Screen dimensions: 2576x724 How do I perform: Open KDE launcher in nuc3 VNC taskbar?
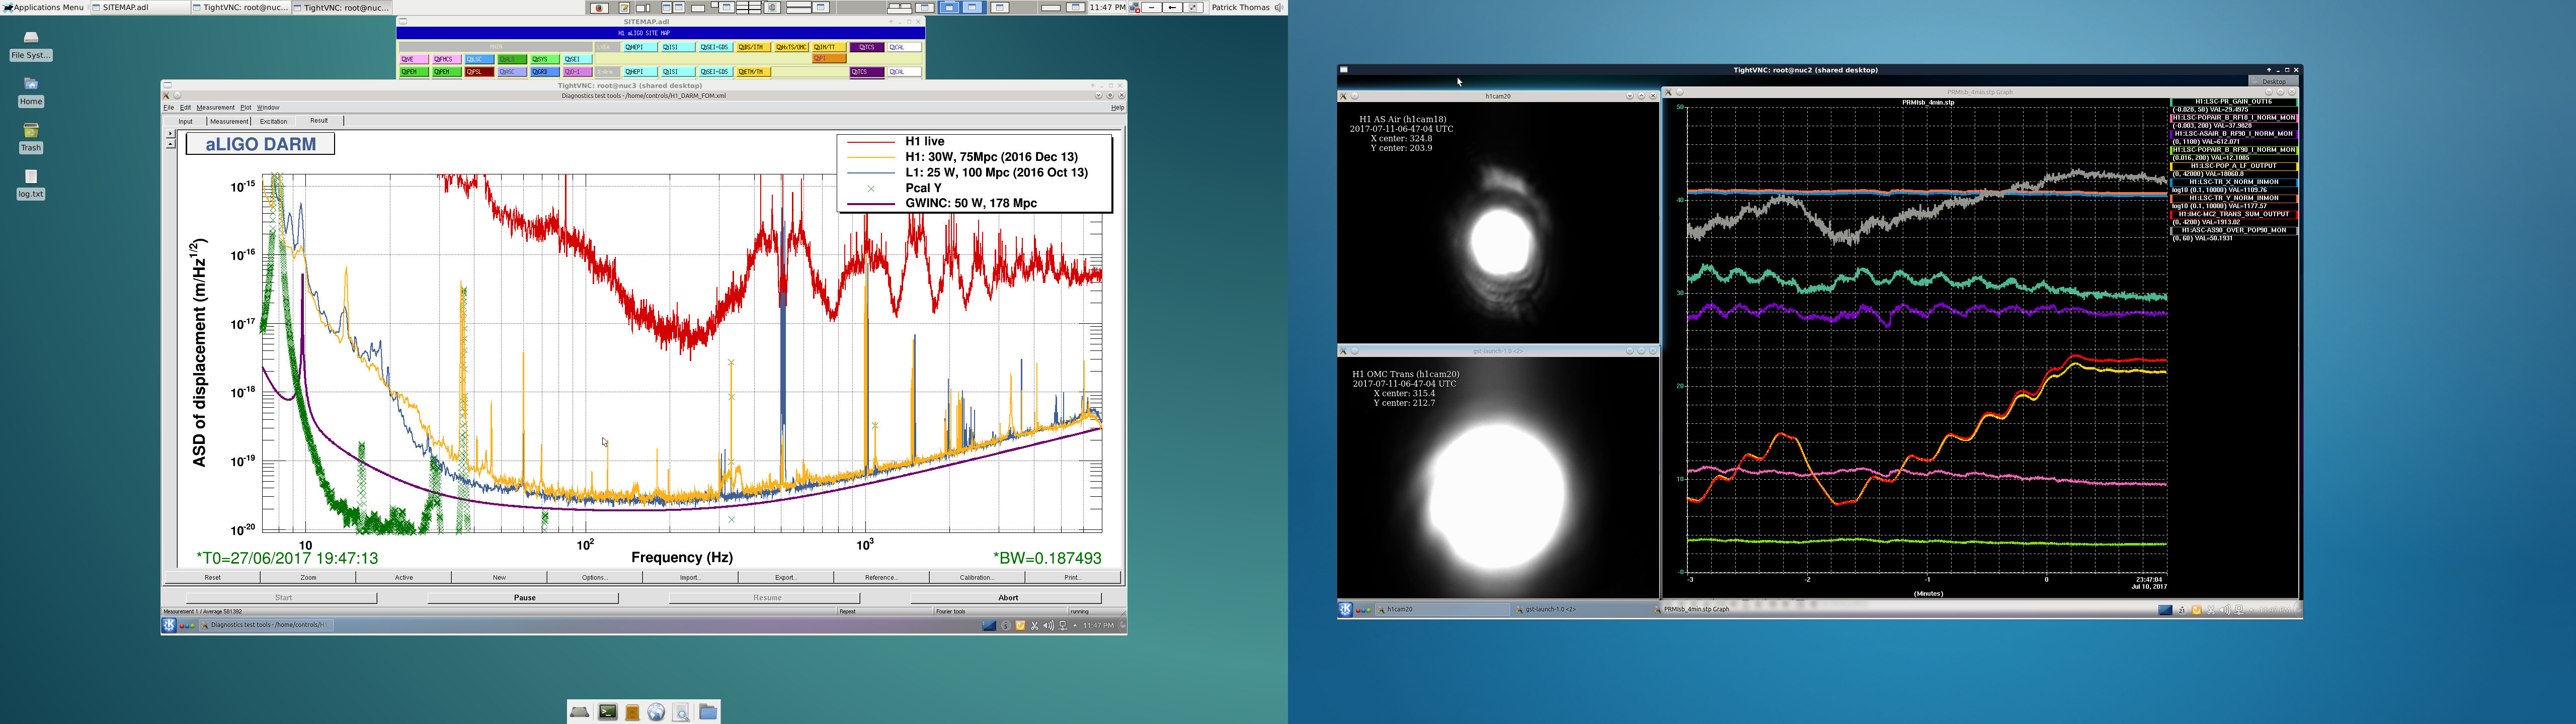pos(169,625)
